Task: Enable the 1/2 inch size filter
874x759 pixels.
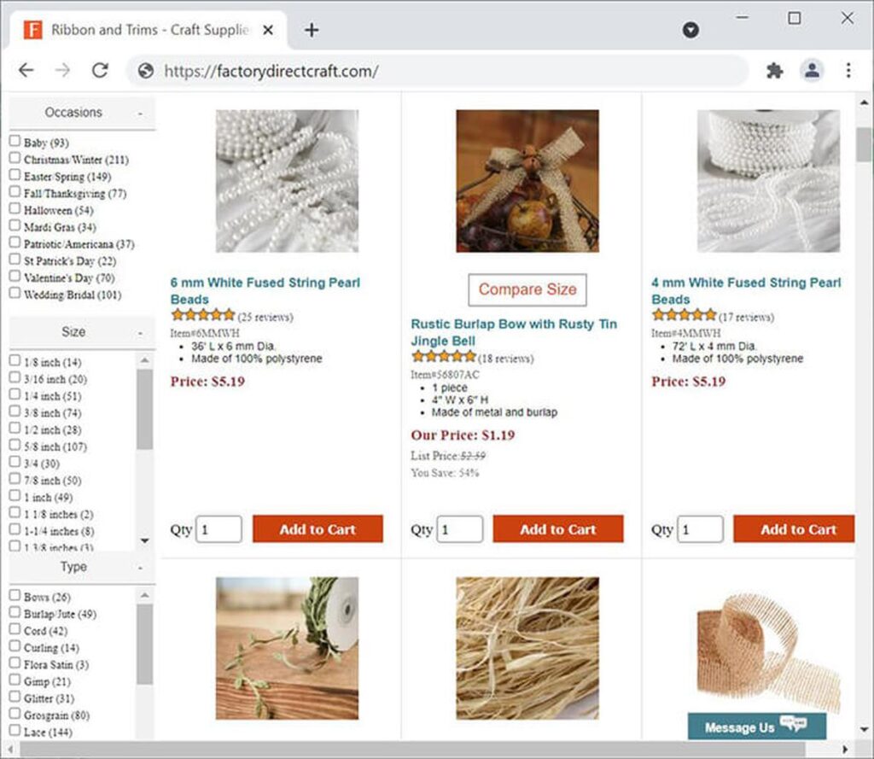Action: click(x=13, y=429)
